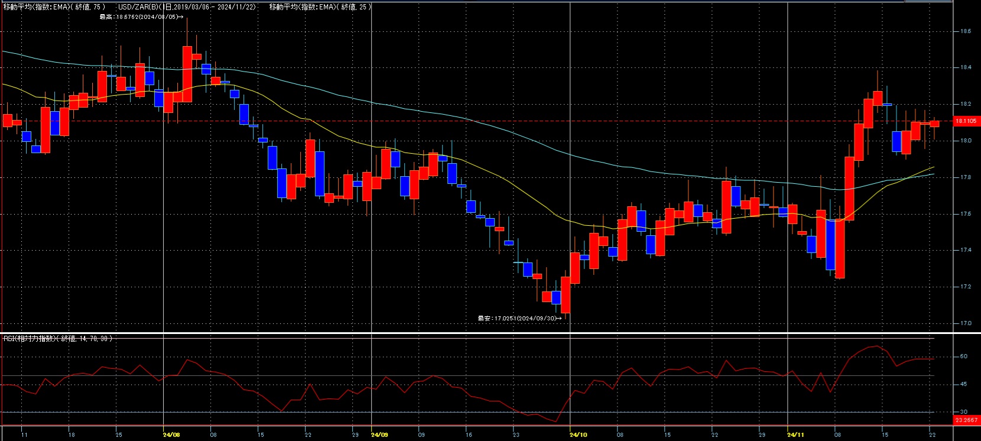
Task: Select the red candle at the 17.0251 low
Action: pos(566,295)
